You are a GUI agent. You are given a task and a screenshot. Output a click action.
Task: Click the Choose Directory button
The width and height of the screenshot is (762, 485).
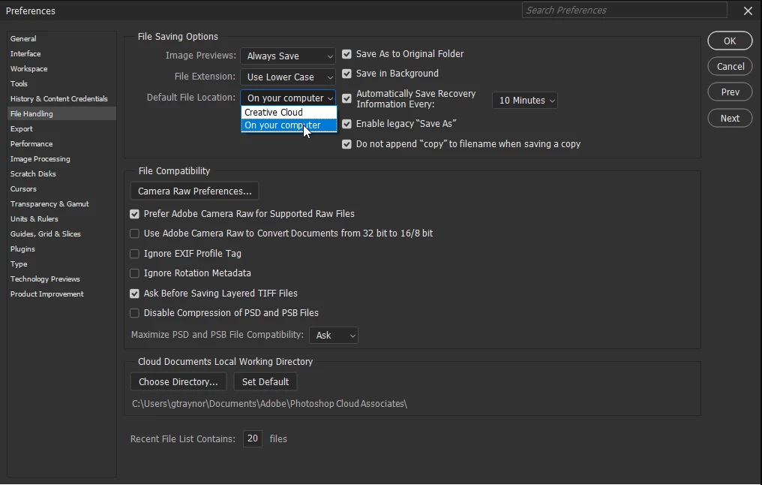178,382
